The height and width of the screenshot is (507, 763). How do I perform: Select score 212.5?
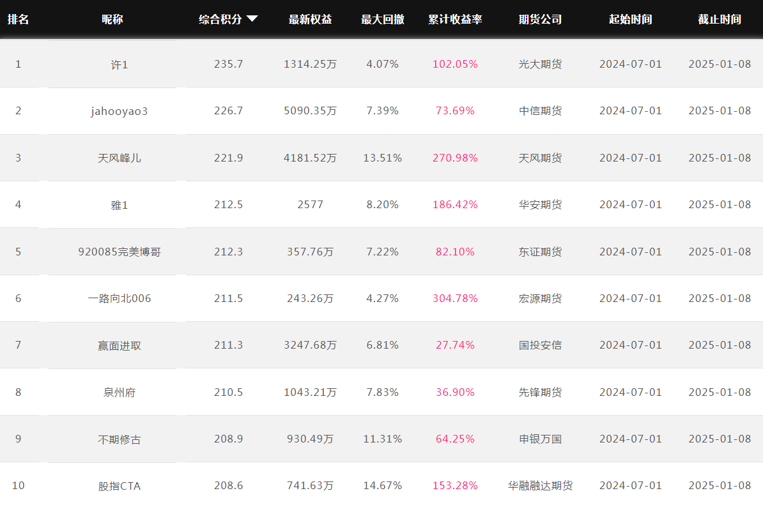tap(228, 204)
